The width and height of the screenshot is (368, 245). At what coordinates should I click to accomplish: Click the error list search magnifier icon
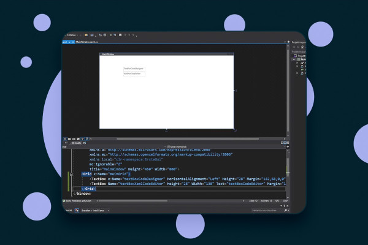point(286,211)
